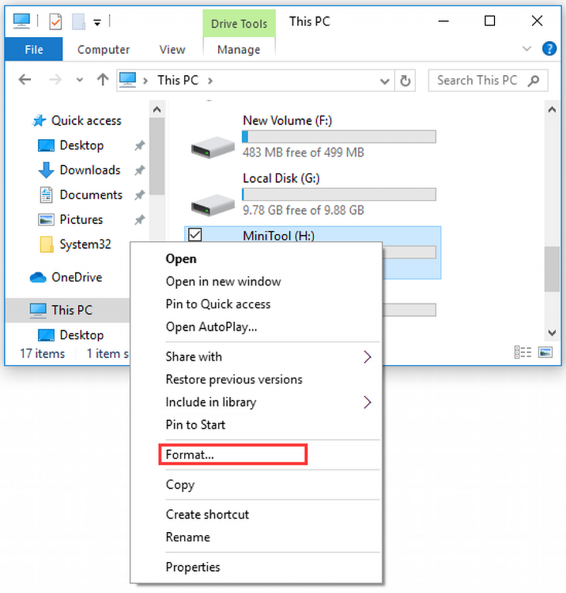Open Pictures in navigation pane
This screenshot has height=593, width=566.
coord(81,220)
